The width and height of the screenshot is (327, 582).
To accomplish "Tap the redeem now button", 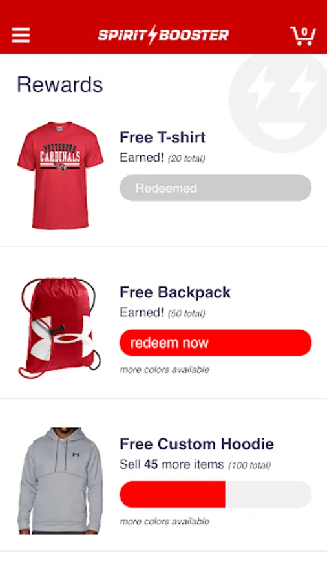I will 215,343.
